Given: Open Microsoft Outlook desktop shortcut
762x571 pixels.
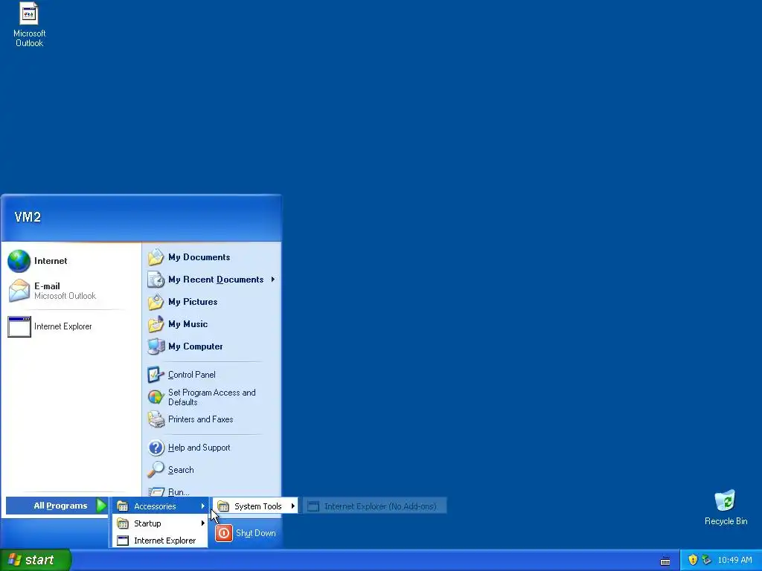Looking at the screenshot, I should [x=29, y=25].
